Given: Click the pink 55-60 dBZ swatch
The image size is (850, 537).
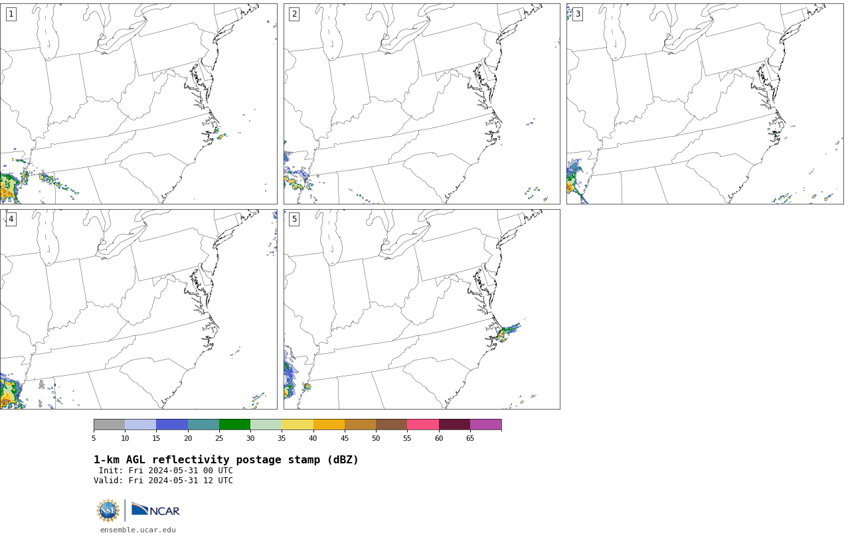Looking at the screenshot, I should click(x=423, y=425).
